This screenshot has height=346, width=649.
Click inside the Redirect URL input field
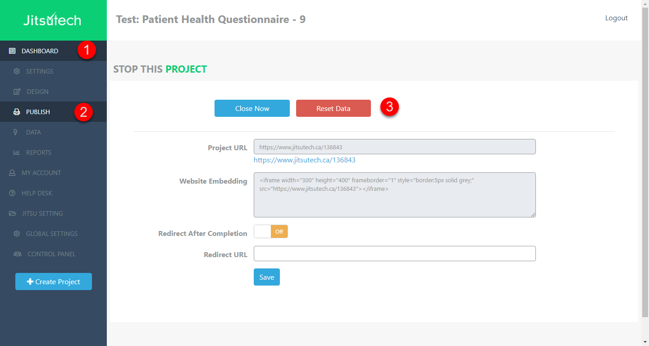394,254
